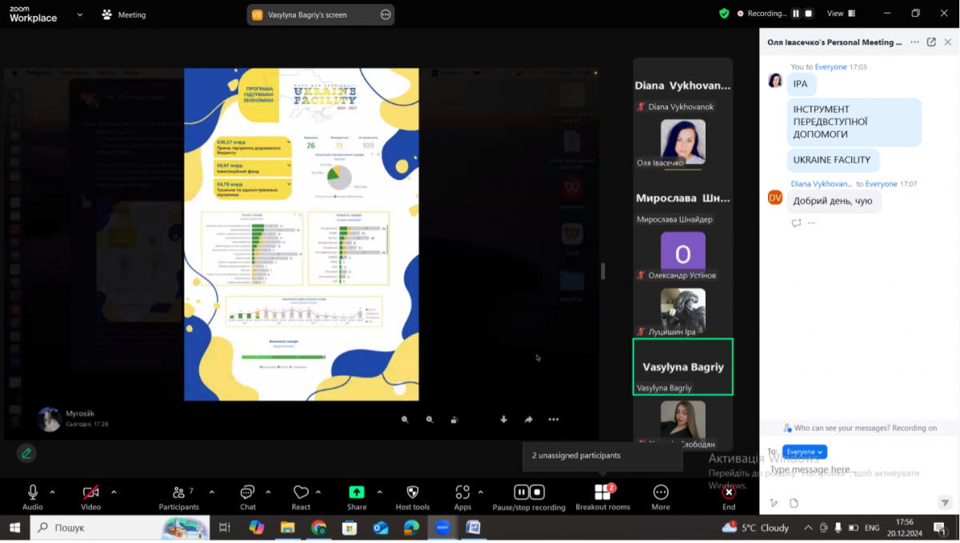
Task: Open the More options menu
Action: tap(661, 493)
